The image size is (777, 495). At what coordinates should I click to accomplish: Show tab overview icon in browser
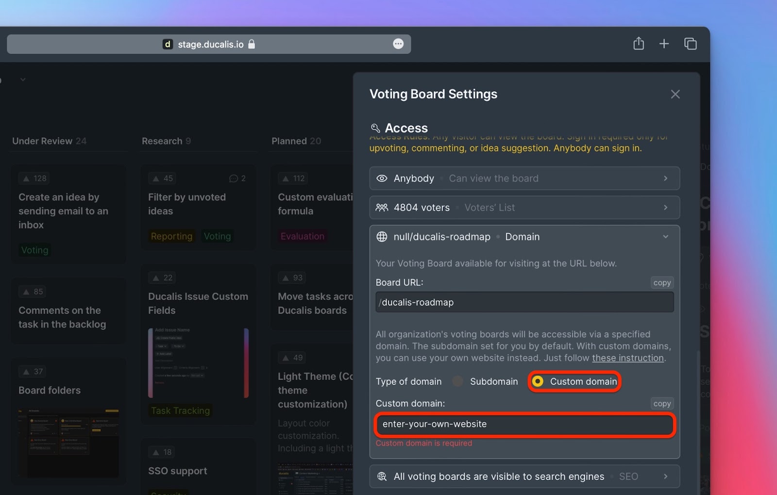690,44
